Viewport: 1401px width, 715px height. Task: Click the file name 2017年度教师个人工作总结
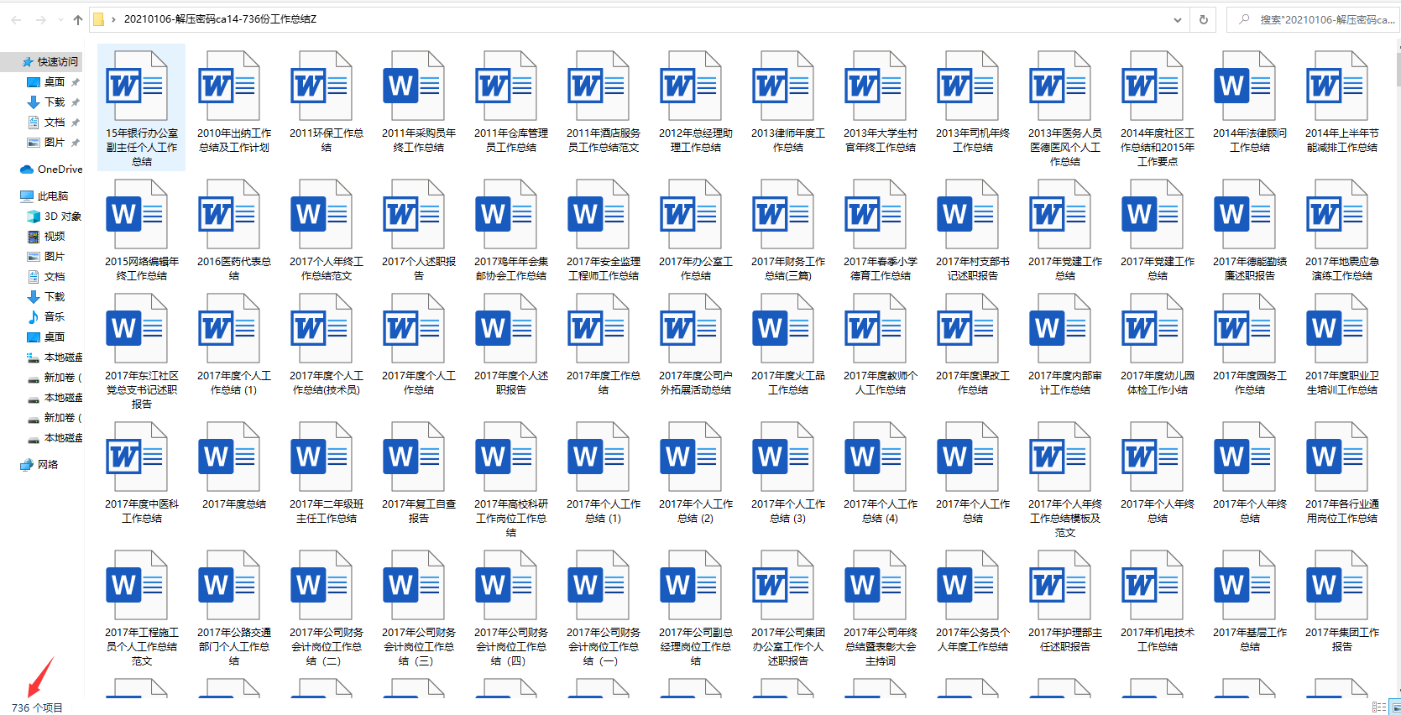[881, 383]
